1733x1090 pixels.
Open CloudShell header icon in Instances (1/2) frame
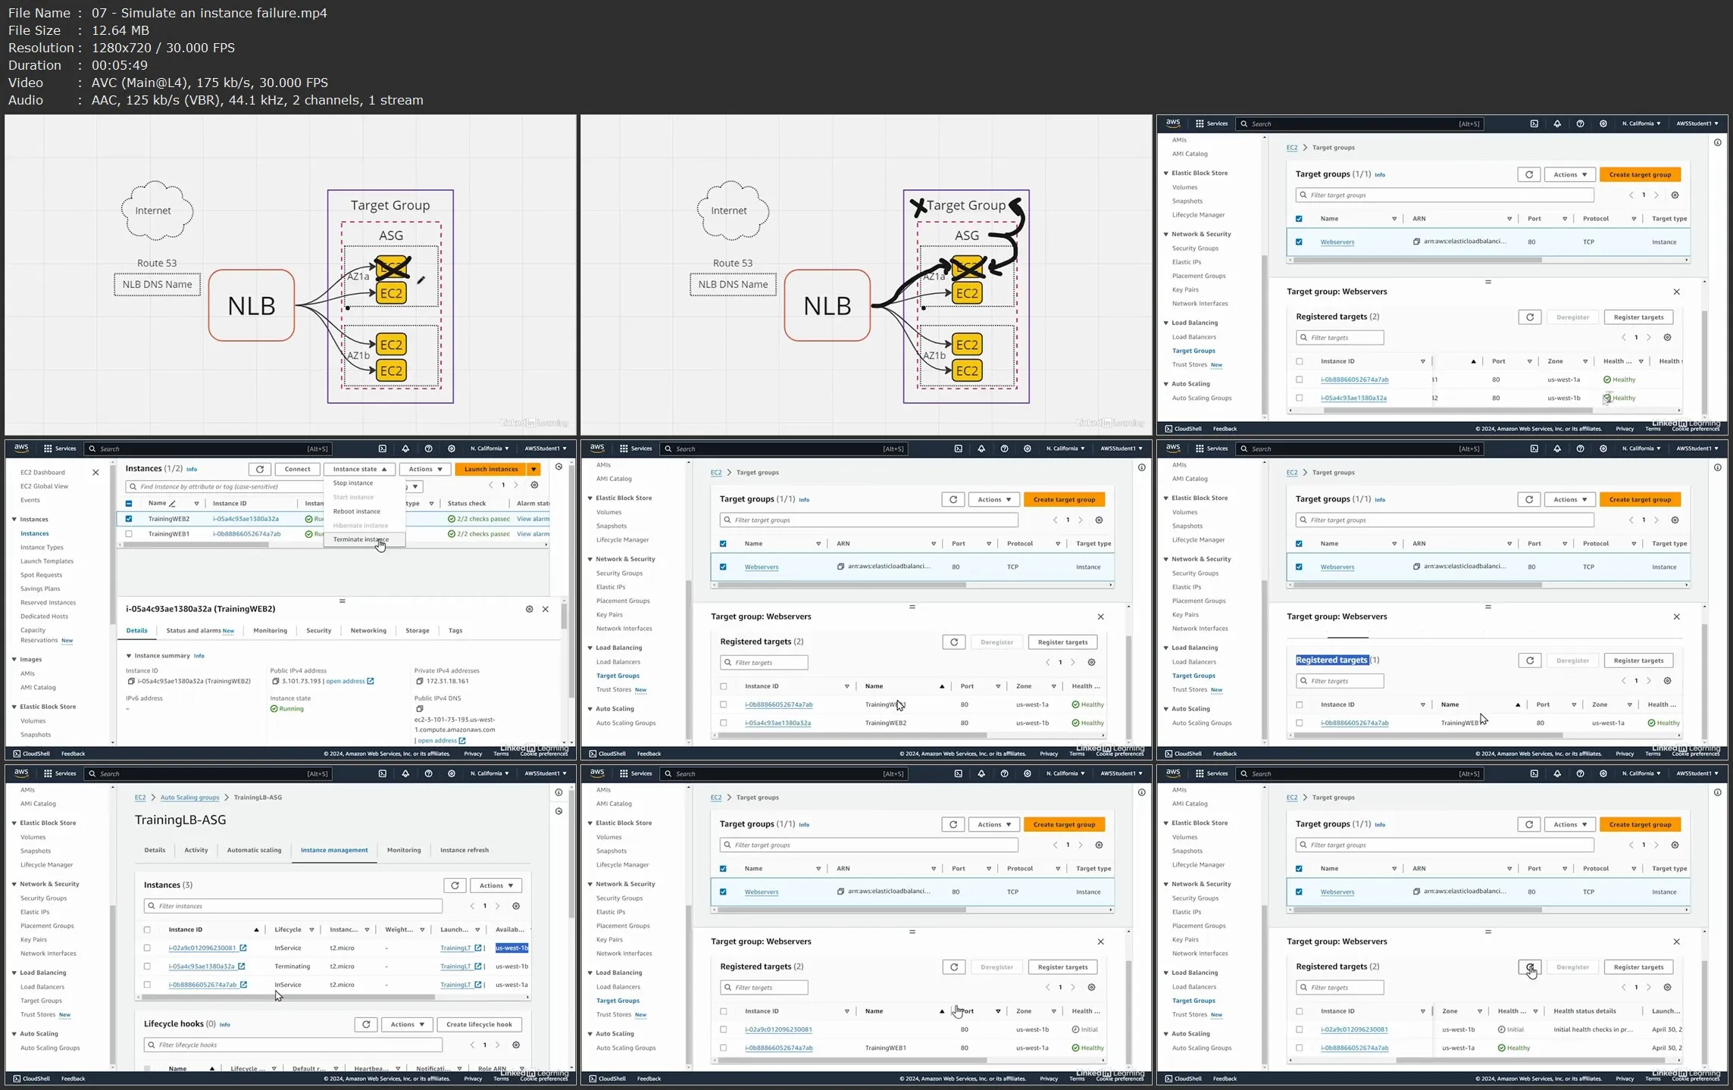(x=383, y=448)
